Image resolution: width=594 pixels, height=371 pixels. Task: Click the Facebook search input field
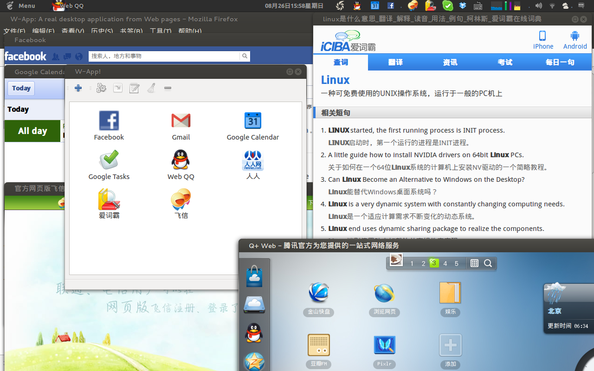(164, 56)
